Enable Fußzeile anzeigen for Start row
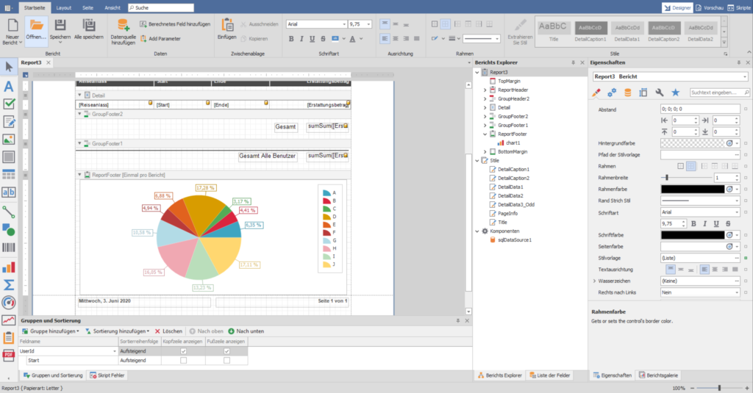This screenshot has height=393, width=753. [x=226, y=361]
